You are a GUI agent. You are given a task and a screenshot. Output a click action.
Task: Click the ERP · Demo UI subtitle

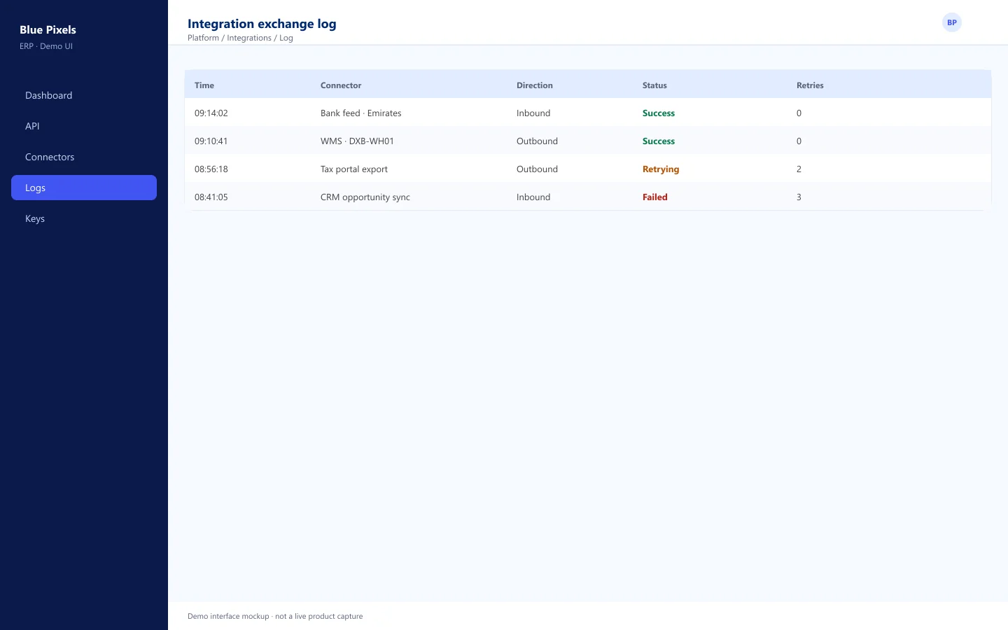[46, 46]
